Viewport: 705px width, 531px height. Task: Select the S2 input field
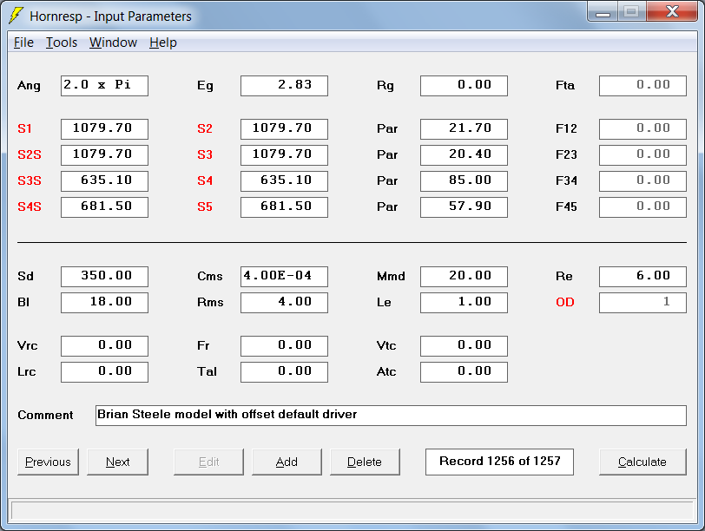284,129
